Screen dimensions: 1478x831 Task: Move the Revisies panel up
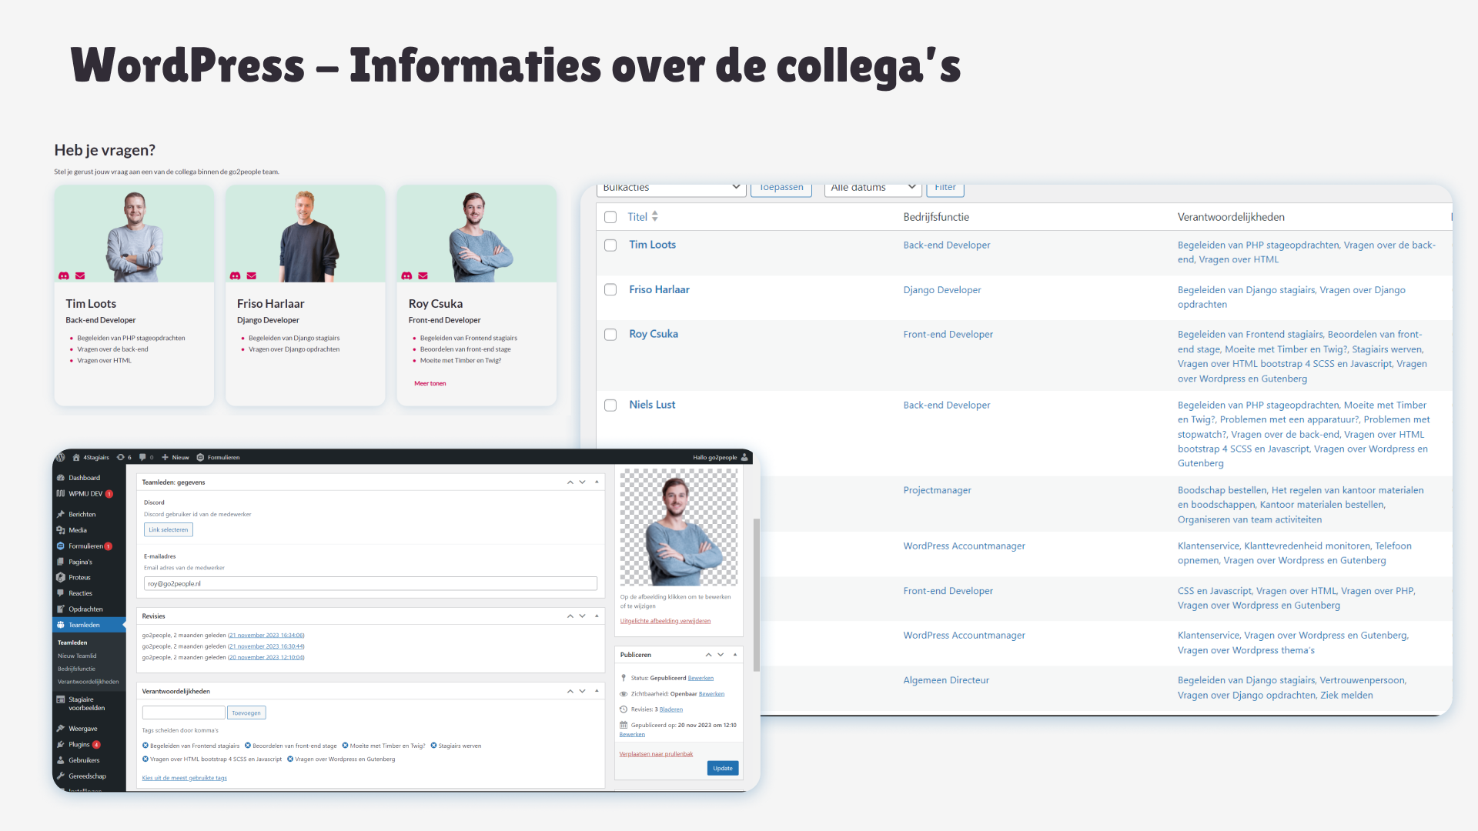click(x=570, y=616)
